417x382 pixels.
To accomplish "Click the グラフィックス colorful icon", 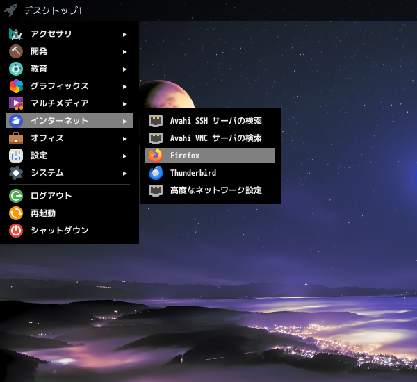I will pyautogui.click(x=16, y=86).
